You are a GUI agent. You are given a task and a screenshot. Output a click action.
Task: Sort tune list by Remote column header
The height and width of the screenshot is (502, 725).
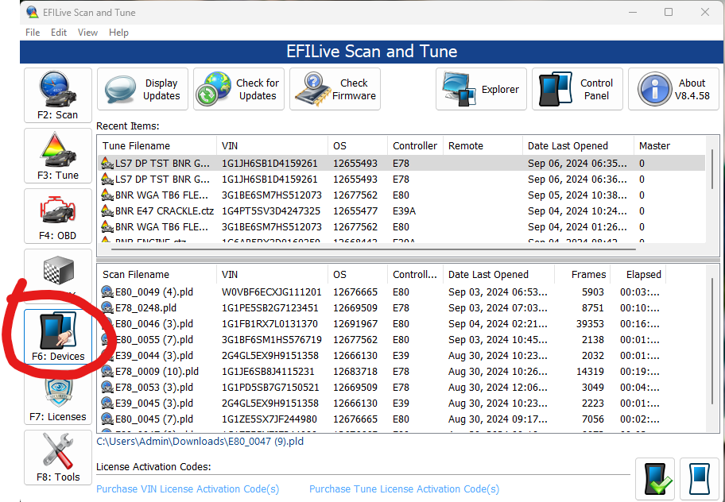click(x=483, y=146)
